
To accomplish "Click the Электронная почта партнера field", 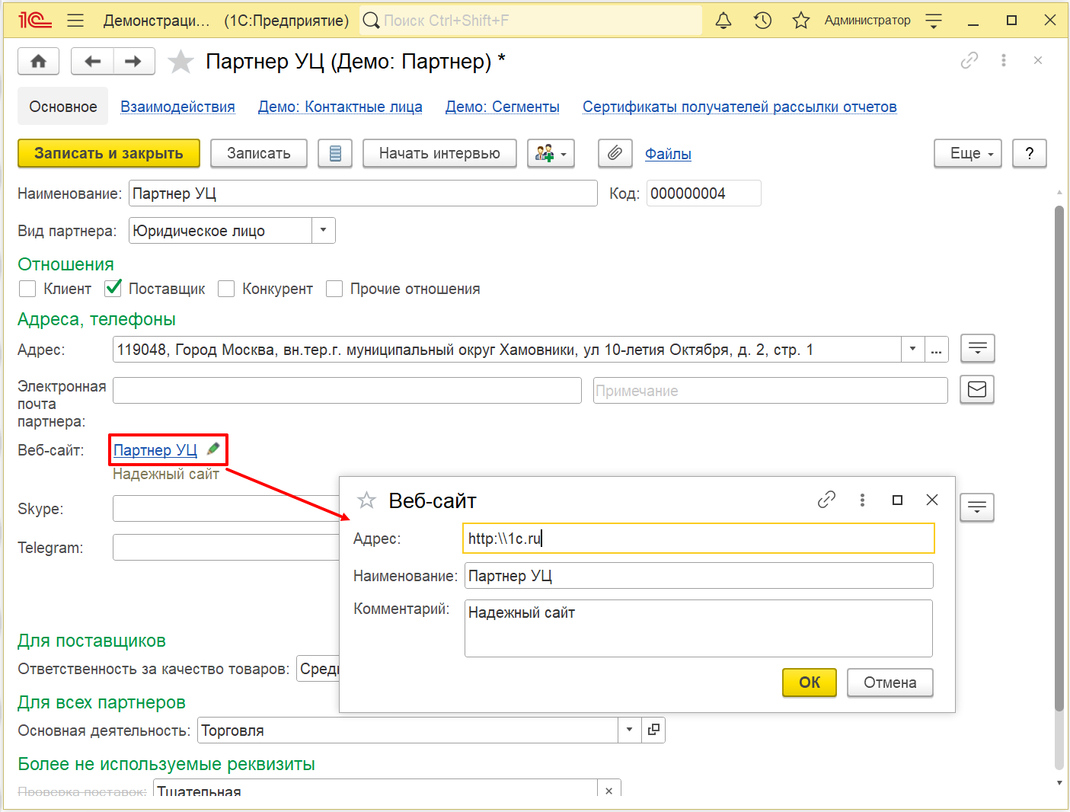I will [x=347, y=390].
